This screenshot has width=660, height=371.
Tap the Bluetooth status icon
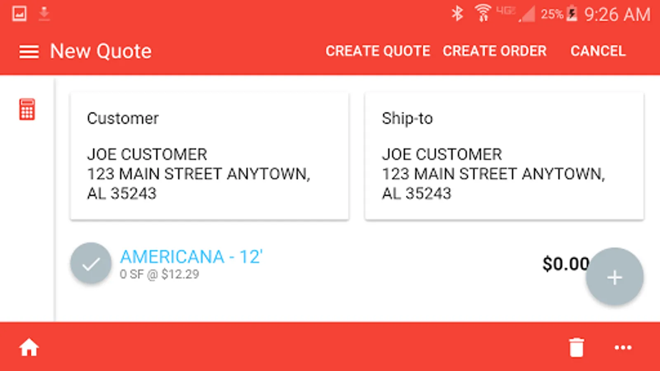[457, 14]
